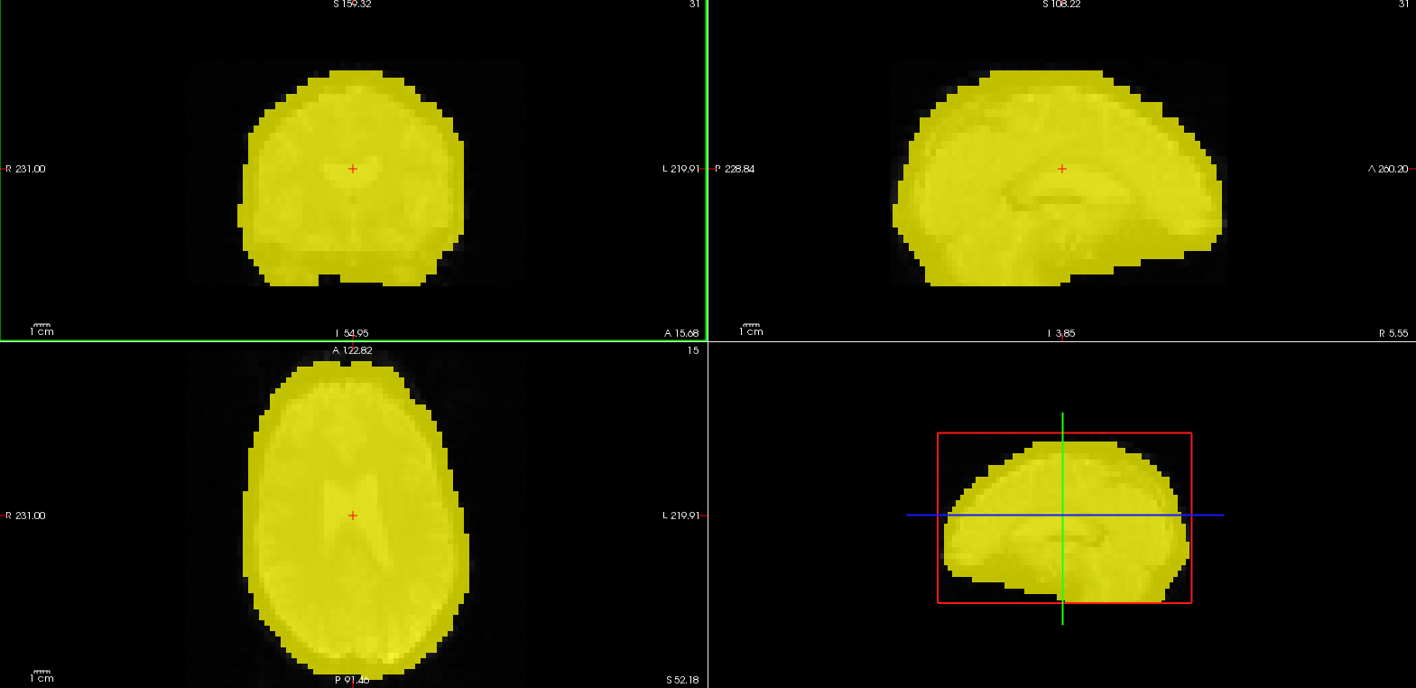Click the 'A 15.68' slice position text

coord(681,333)
